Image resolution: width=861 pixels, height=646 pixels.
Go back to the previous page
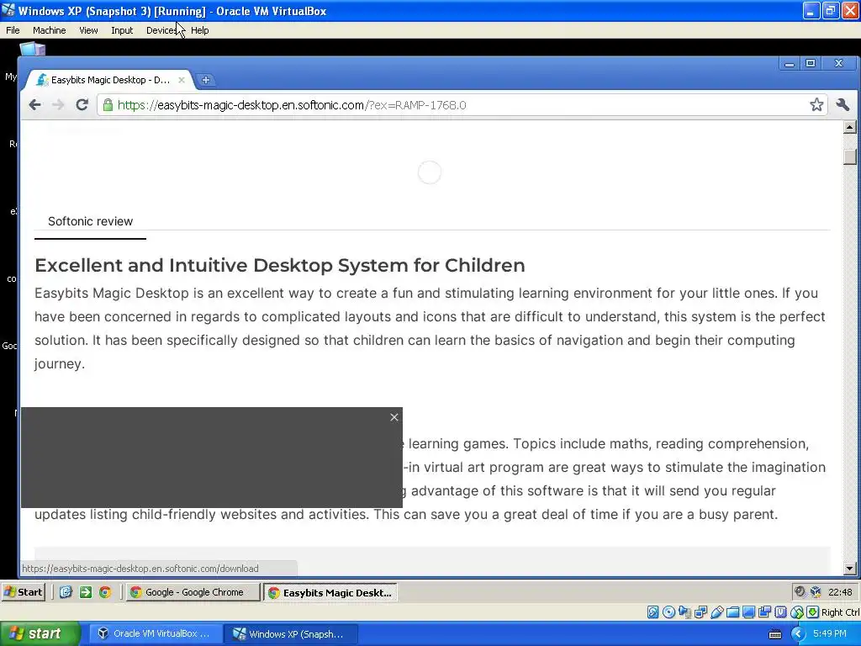tap(34, 105)
